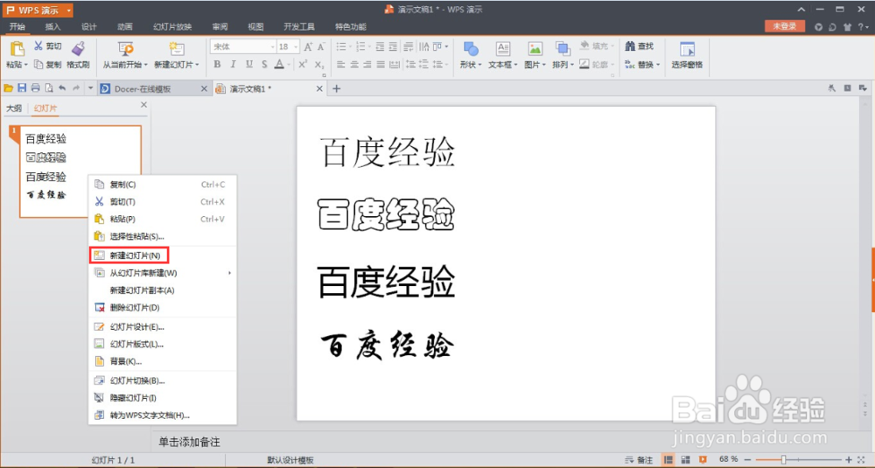Play slideshow from status bar icon
Viewport: 875px width, 468px height.
(703, 459)
